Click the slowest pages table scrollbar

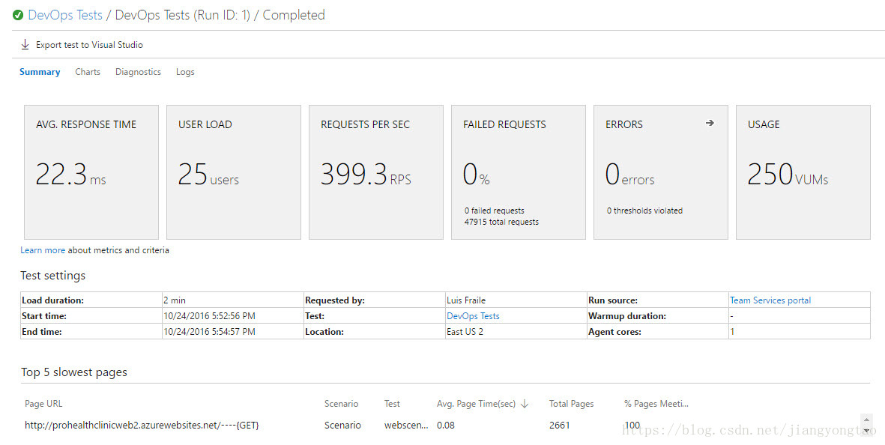(866, 426)
